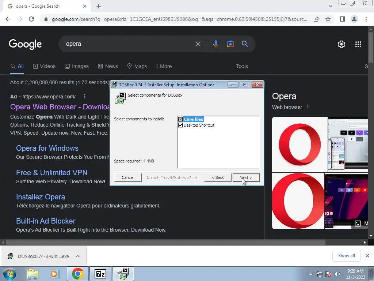Open the volume control in tray
374x281 pixels.
337,274
